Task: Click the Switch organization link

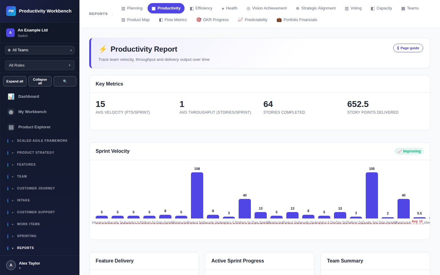Action: tap(23, 36)
